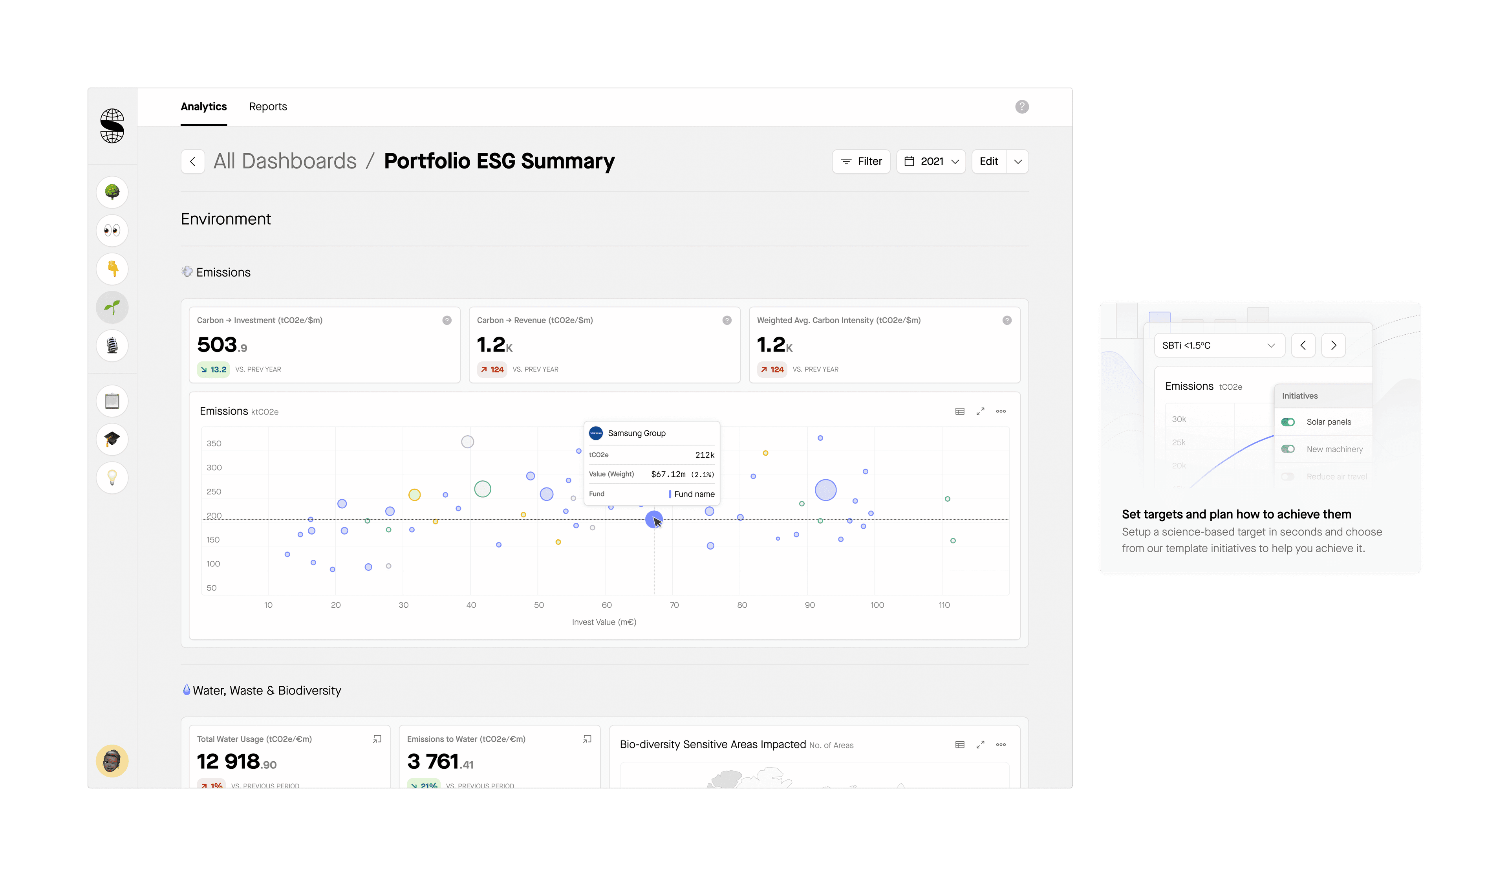1508x876 pixels.
Task: Expand the arrow next to Edit
Action: (1018, 162)
